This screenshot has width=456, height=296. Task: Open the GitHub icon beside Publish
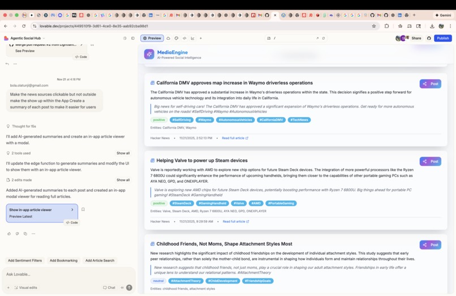429,38
